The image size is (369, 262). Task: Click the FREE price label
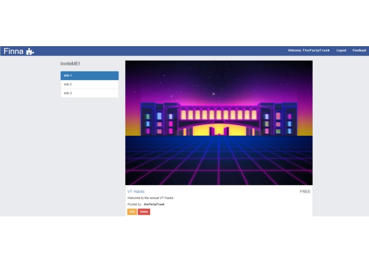point(305,191)
